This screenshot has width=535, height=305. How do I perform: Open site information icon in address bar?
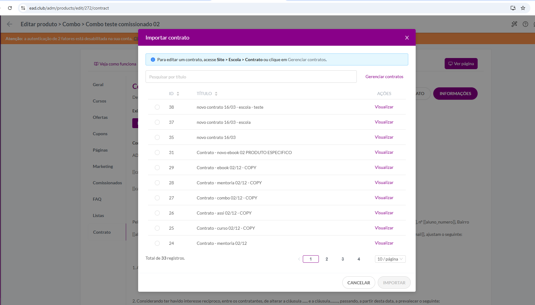(23, 8)
